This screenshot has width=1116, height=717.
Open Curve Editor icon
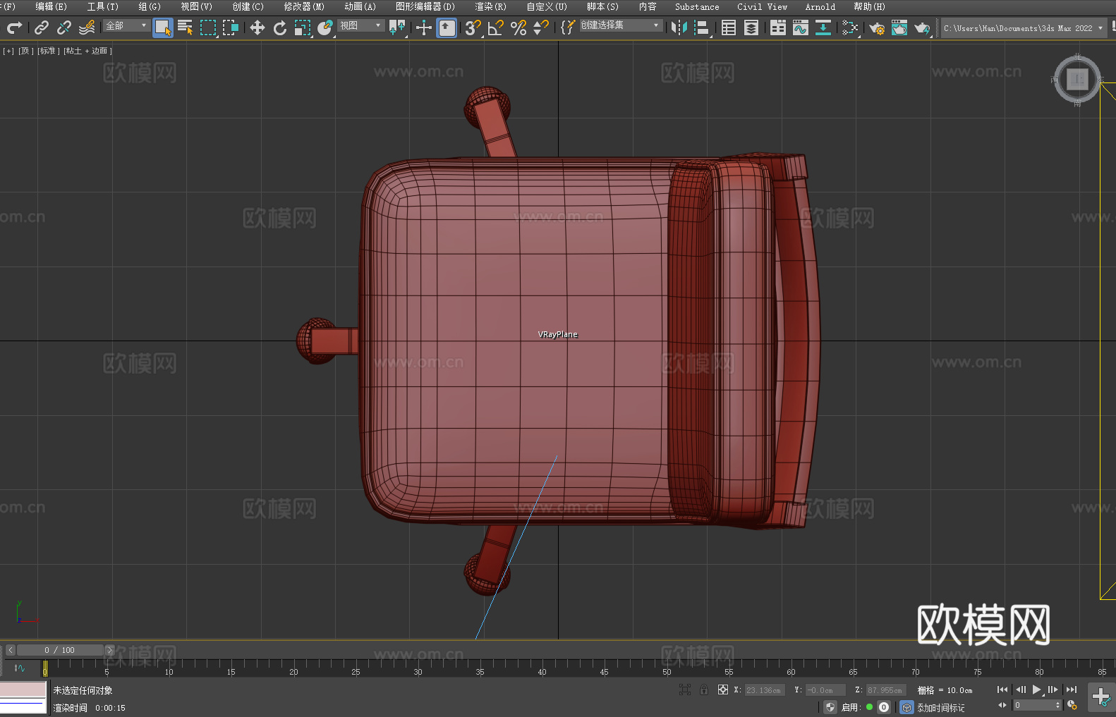point(801,27)
